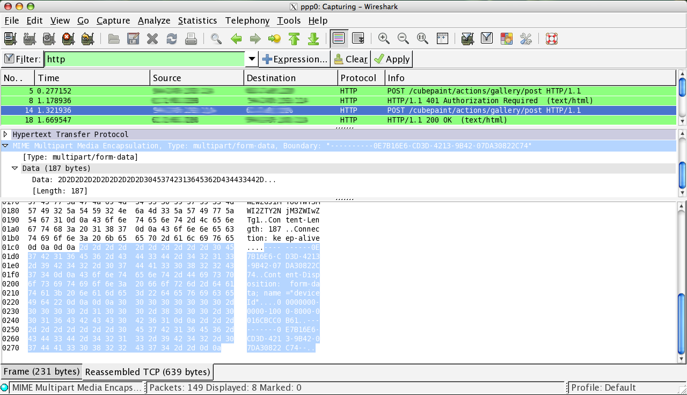Sort by the No. column header
The height and width of the screenshot is (395, 687).
pos(18,78)
